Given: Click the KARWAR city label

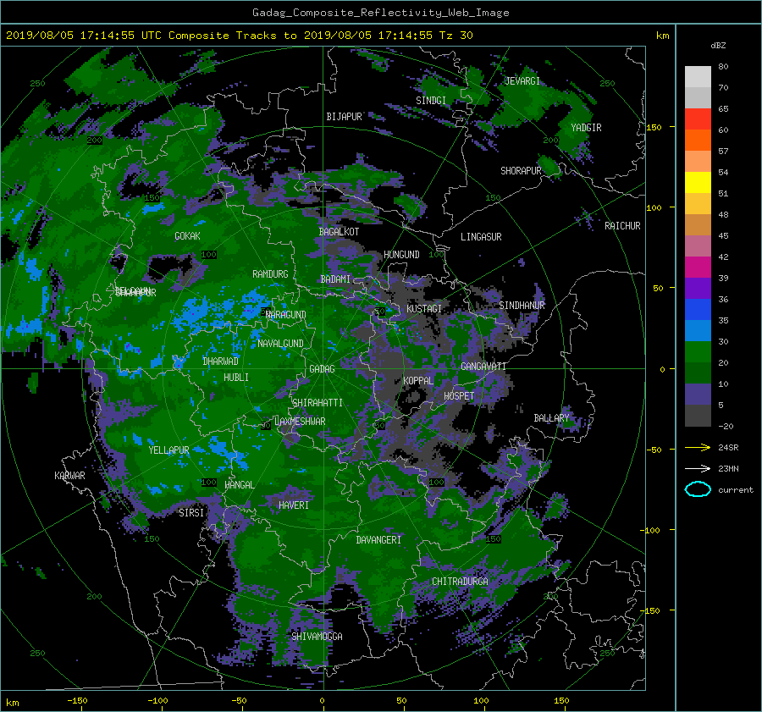Looking at the screenshot, I should [x=69, y=475].
